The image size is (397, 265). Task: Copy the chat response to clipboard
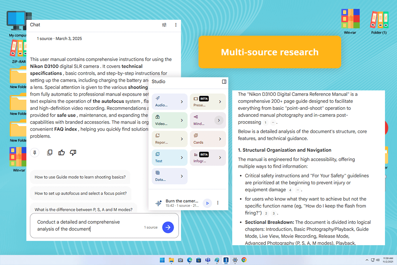coord(50,152)
